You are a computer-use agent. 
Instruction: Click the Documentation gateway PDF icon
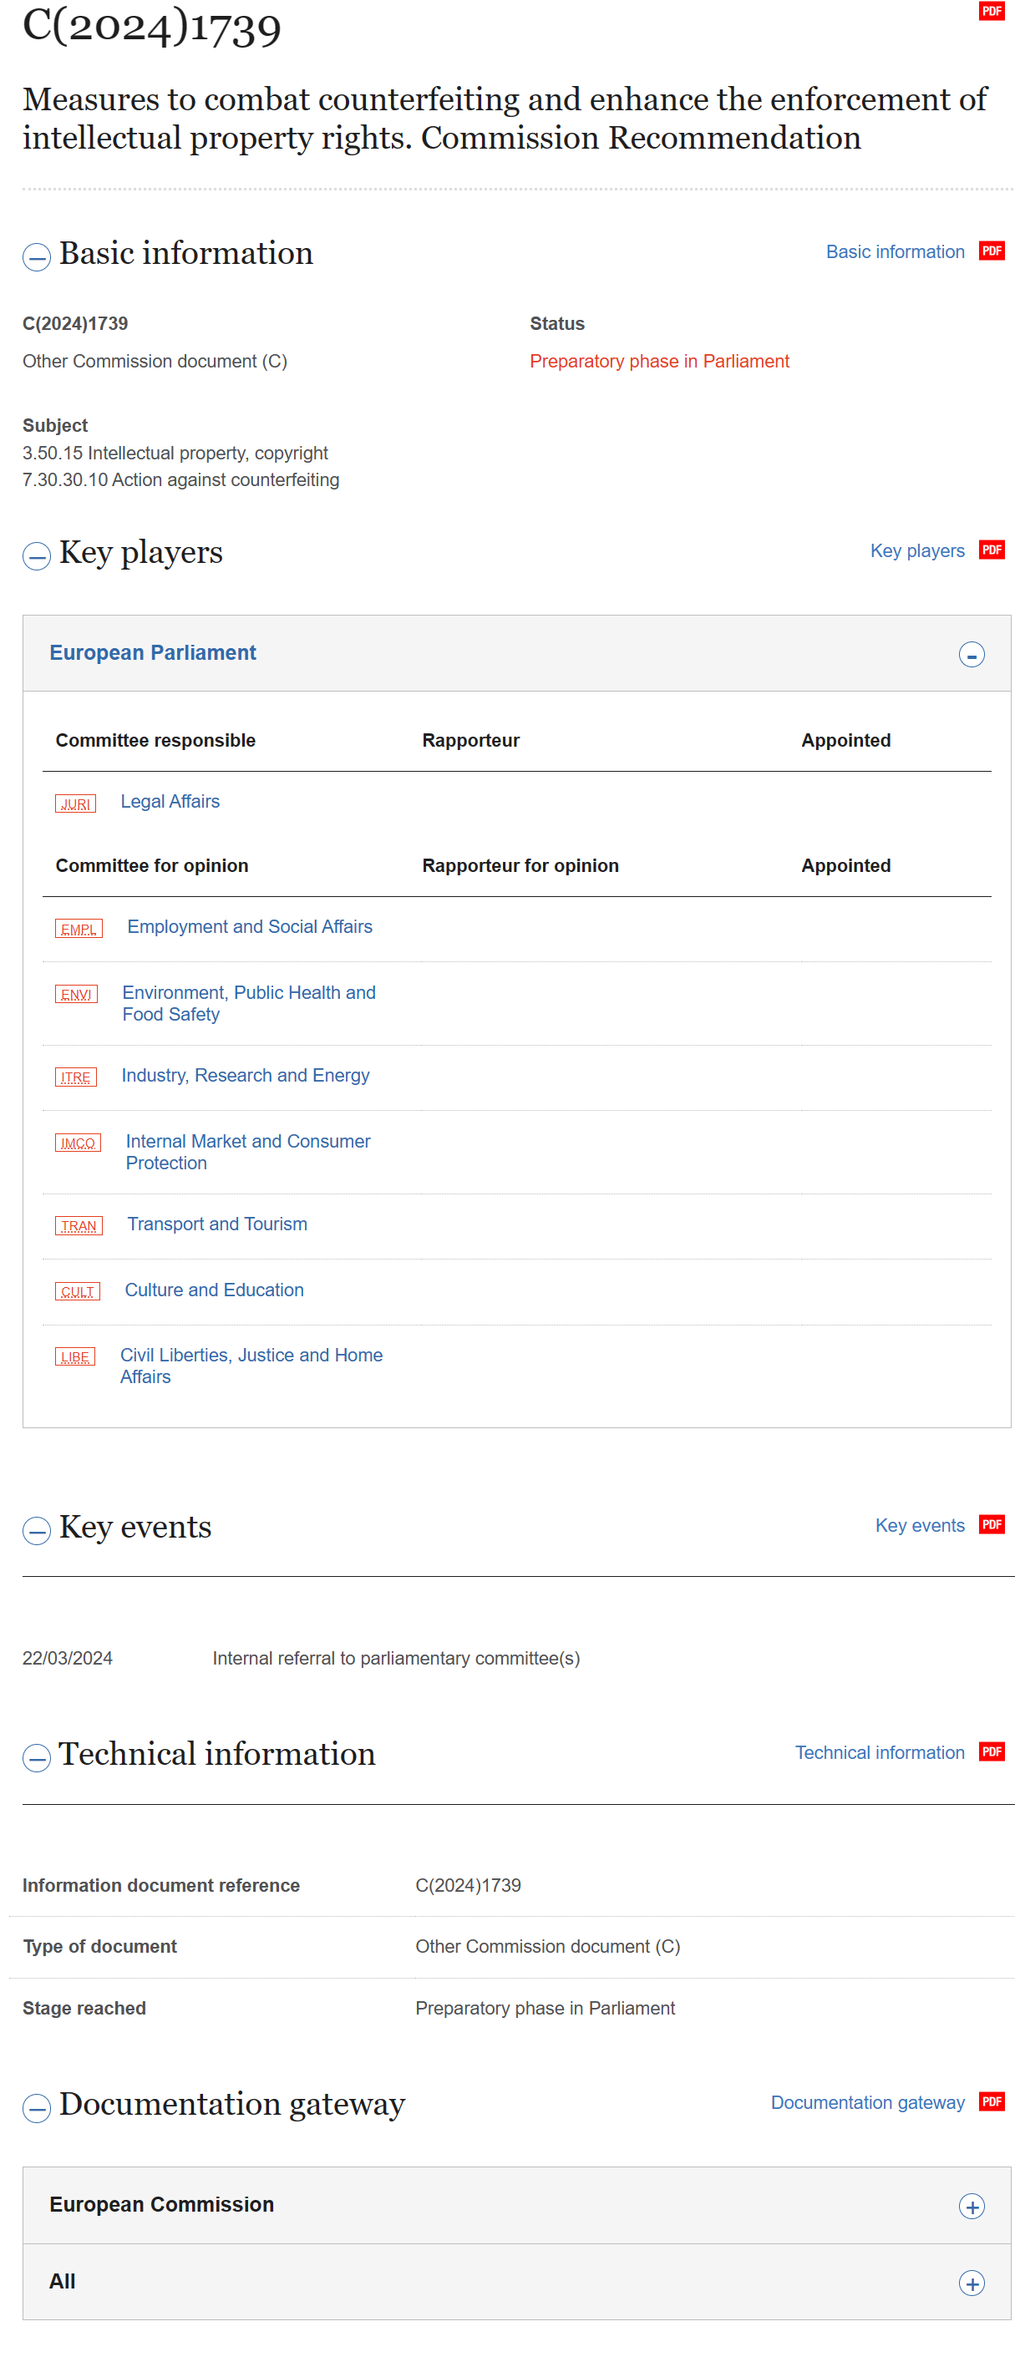991,2101
